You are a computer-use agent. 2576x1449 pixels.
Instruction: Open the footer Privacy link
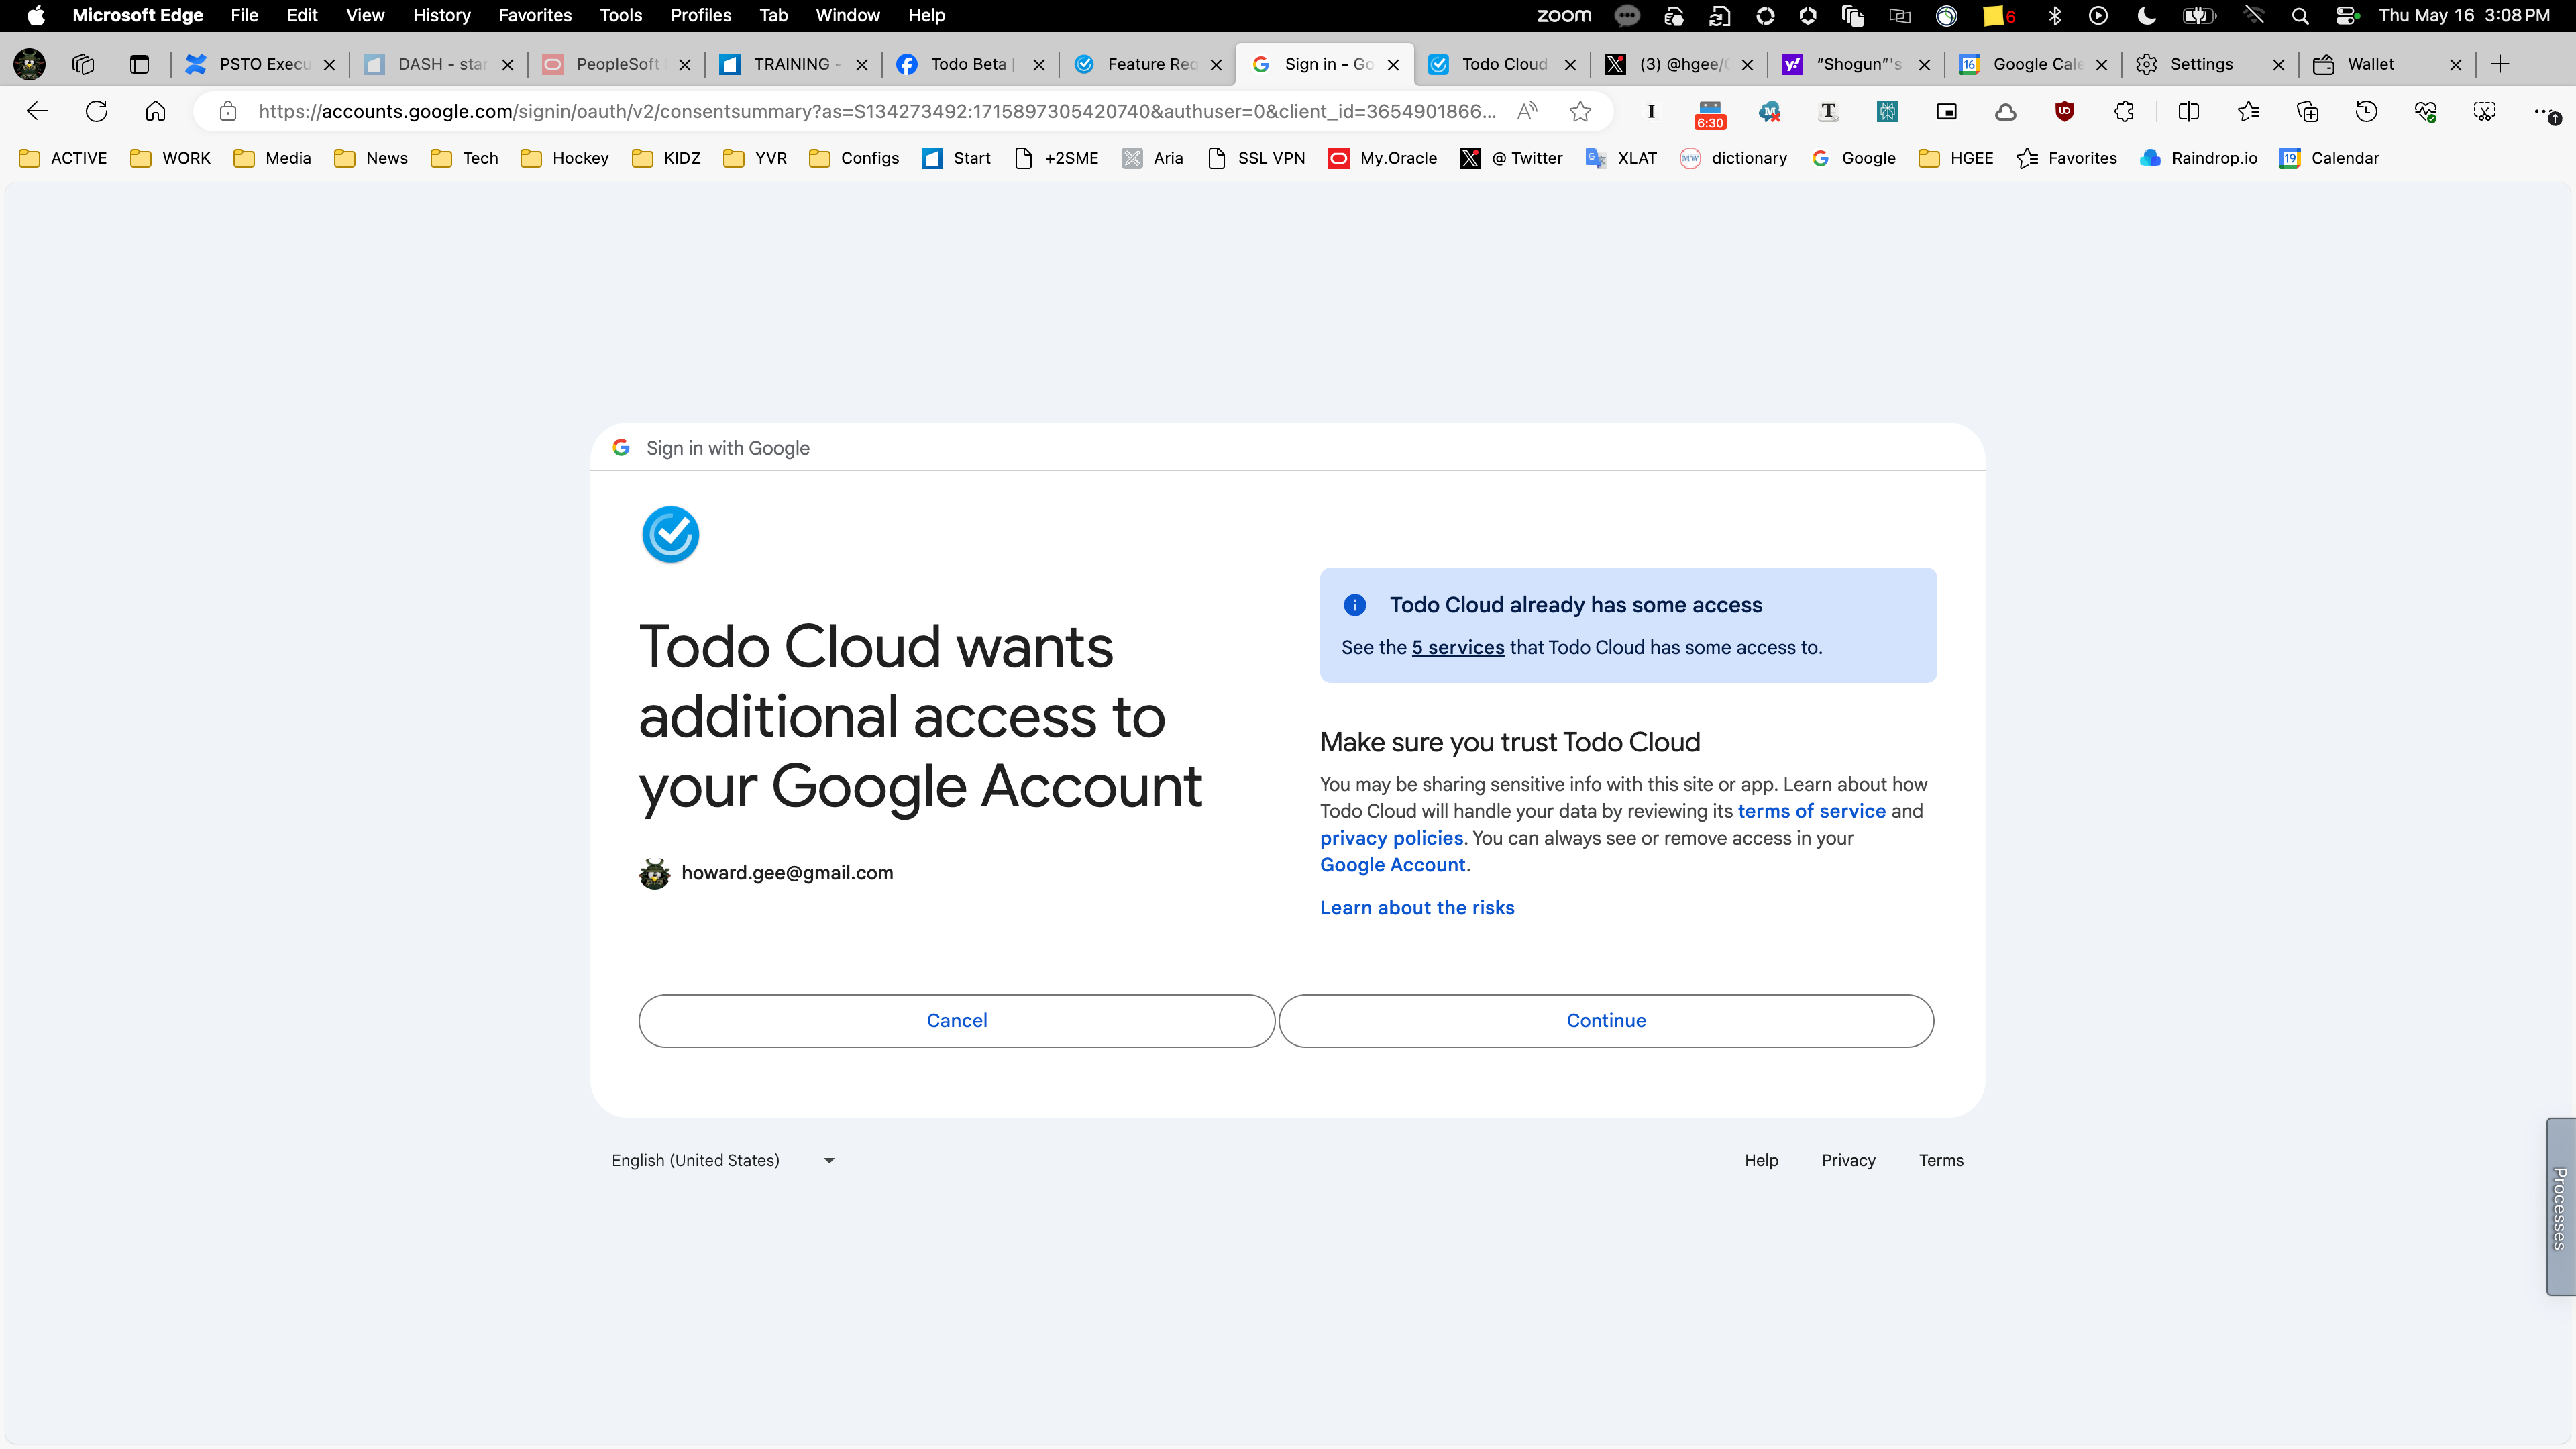coord(1848,1160)
